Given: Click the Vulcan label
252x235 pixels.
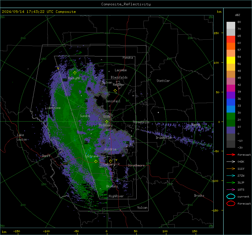Looking at the screenshot, I should coord(143,208).
